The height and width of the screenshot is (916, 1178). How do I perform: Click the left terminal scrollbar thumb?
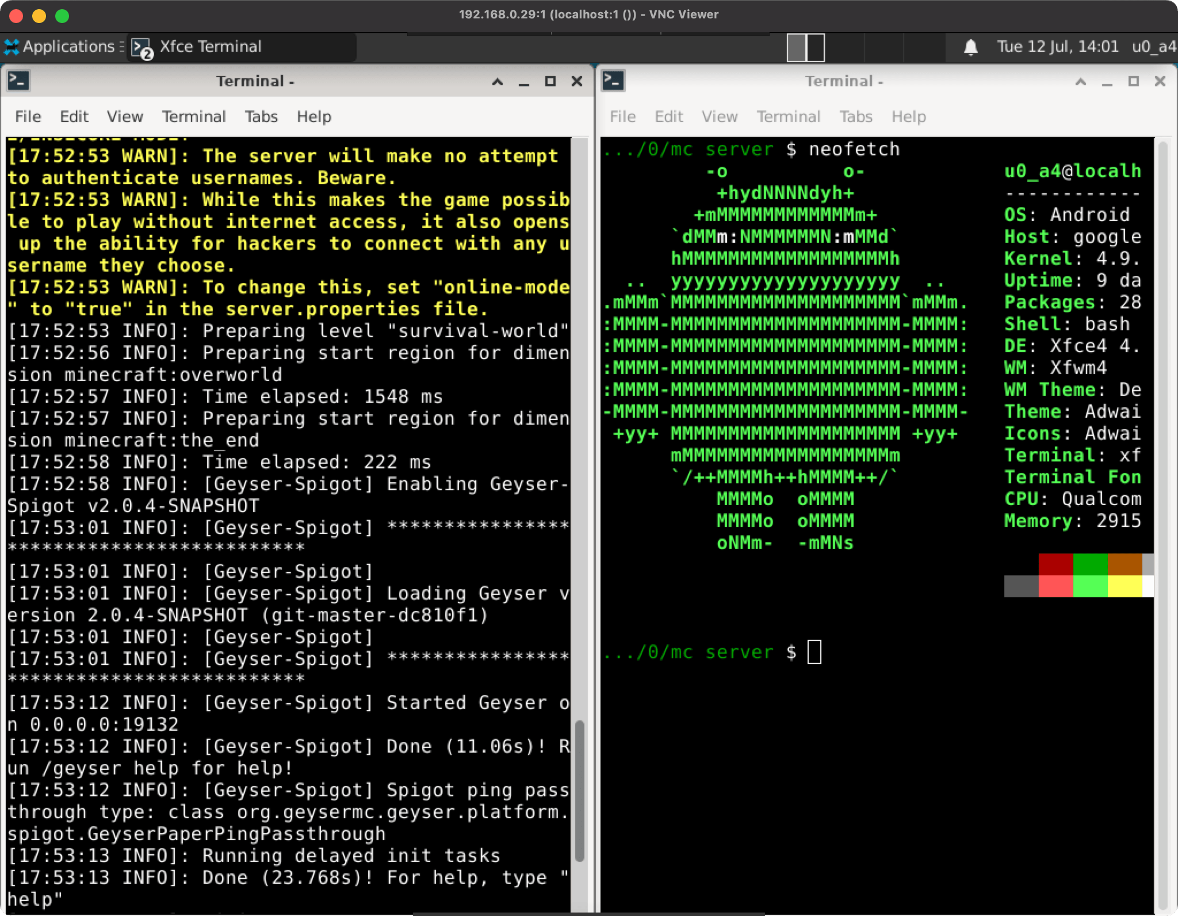(580, 791)
